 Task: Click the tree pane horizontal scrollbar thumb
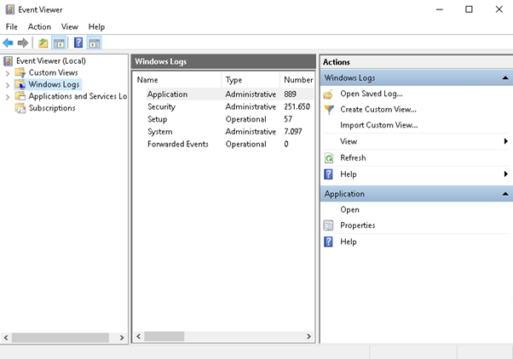pyautogui.click(x=61, y=338)
